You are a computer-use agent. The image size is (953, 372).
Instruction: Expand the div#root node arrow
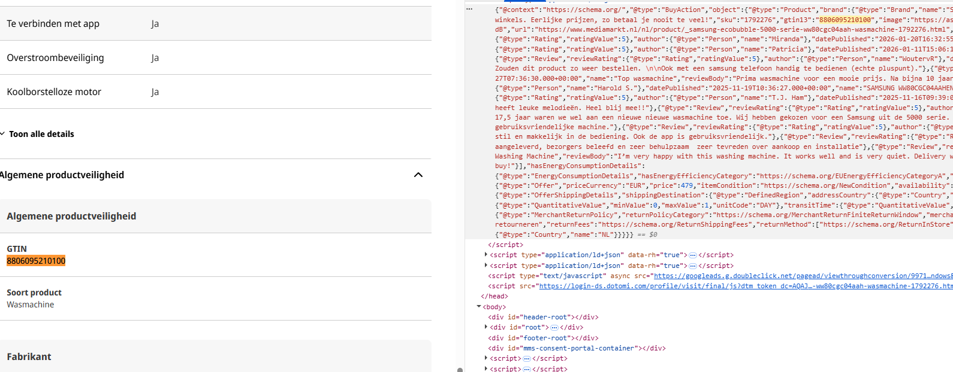pyautogui.click(x=485, y=327)
